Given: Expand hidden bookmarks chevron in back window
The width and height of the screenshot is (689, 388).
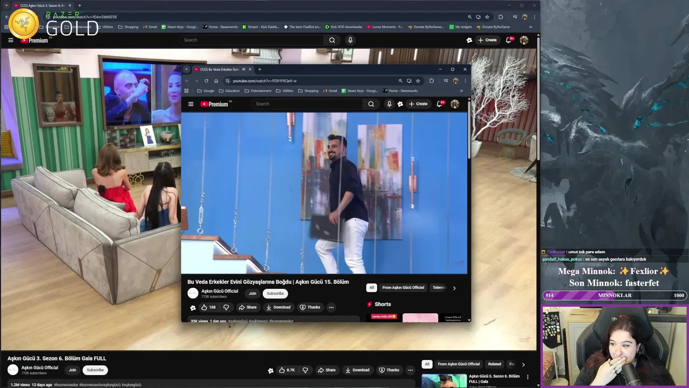Looking at the screenshot, I should pos(531,27).
